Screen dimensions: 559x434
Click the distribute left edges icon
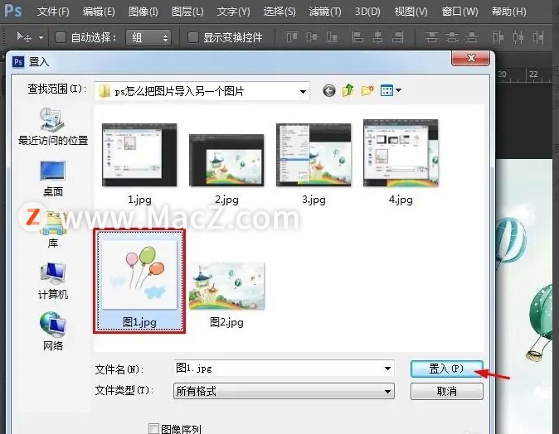click(x=498, y=37)
